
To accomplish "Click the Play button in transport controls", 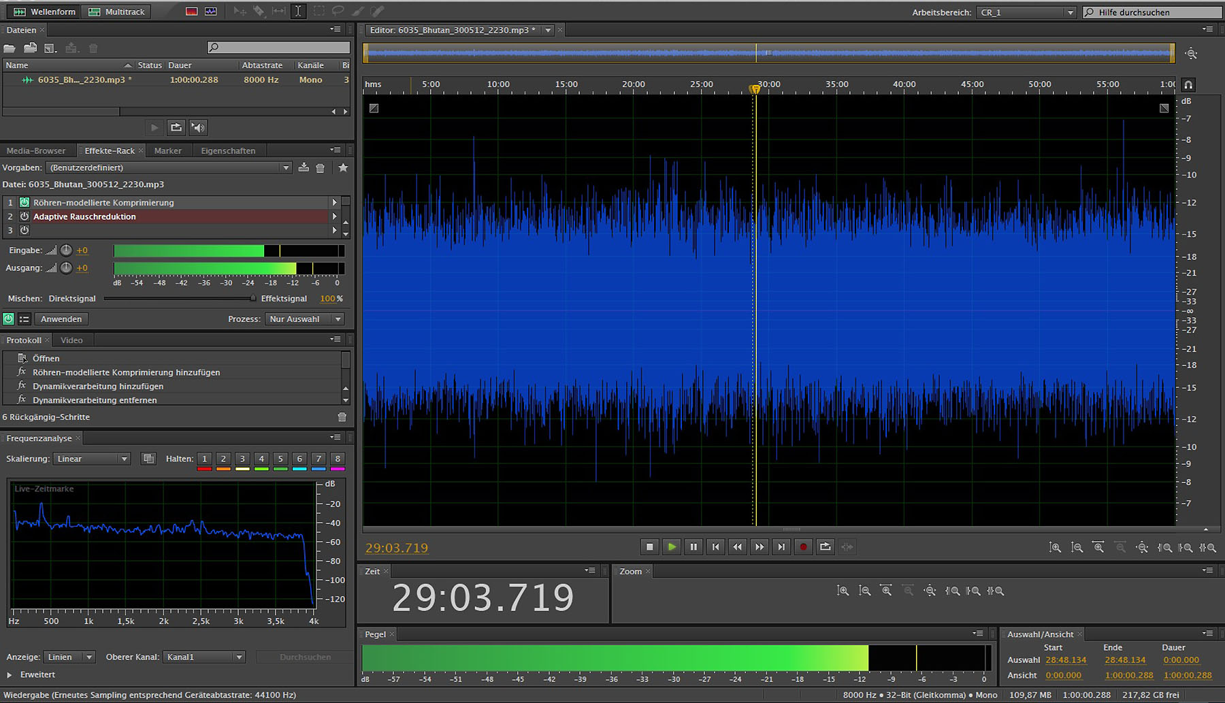I will (x=672, y=546).
